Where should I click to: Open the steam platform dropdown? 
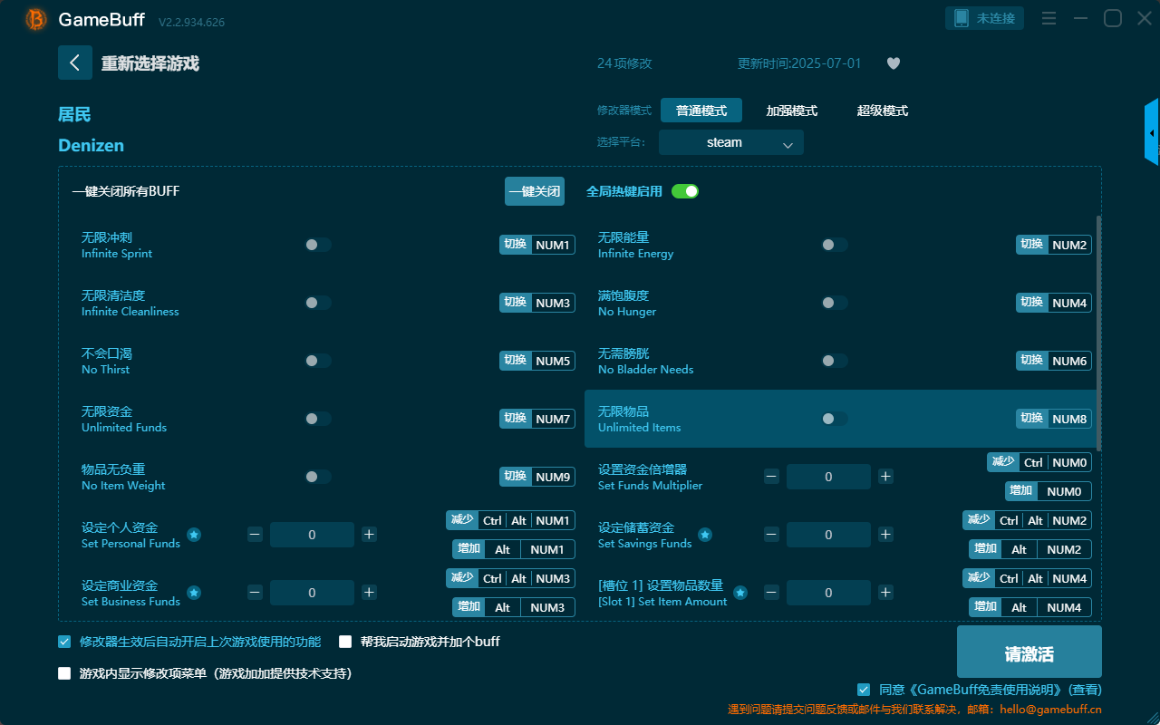click(730, 142)
